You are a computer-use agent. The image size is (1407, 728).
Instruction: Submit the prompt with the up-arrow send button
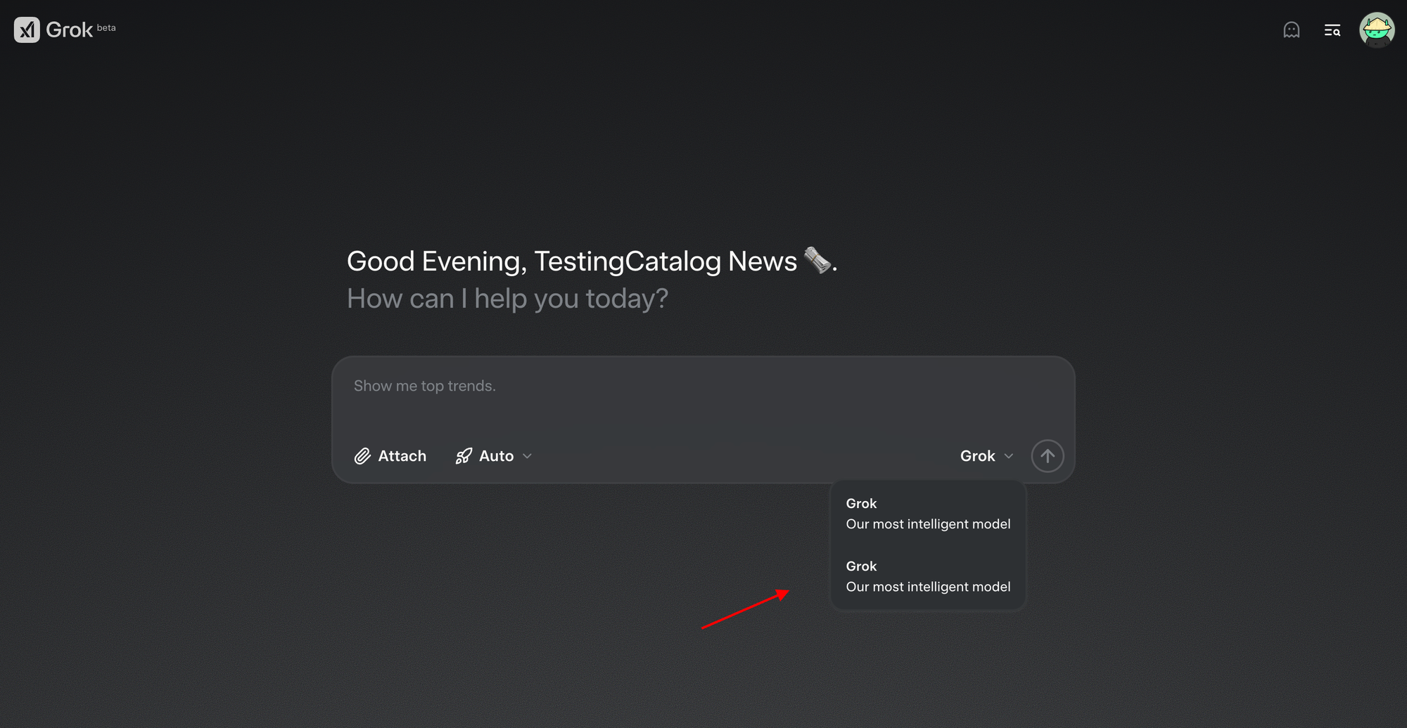pos(1047,456)
